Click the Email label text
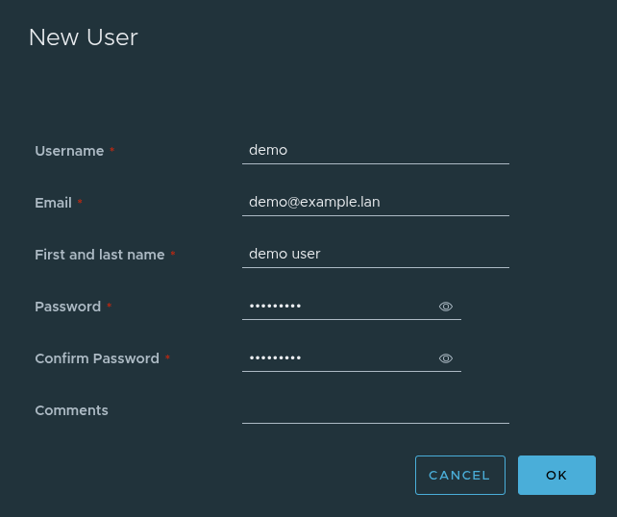Screen dimensions: 617x517 53,203
